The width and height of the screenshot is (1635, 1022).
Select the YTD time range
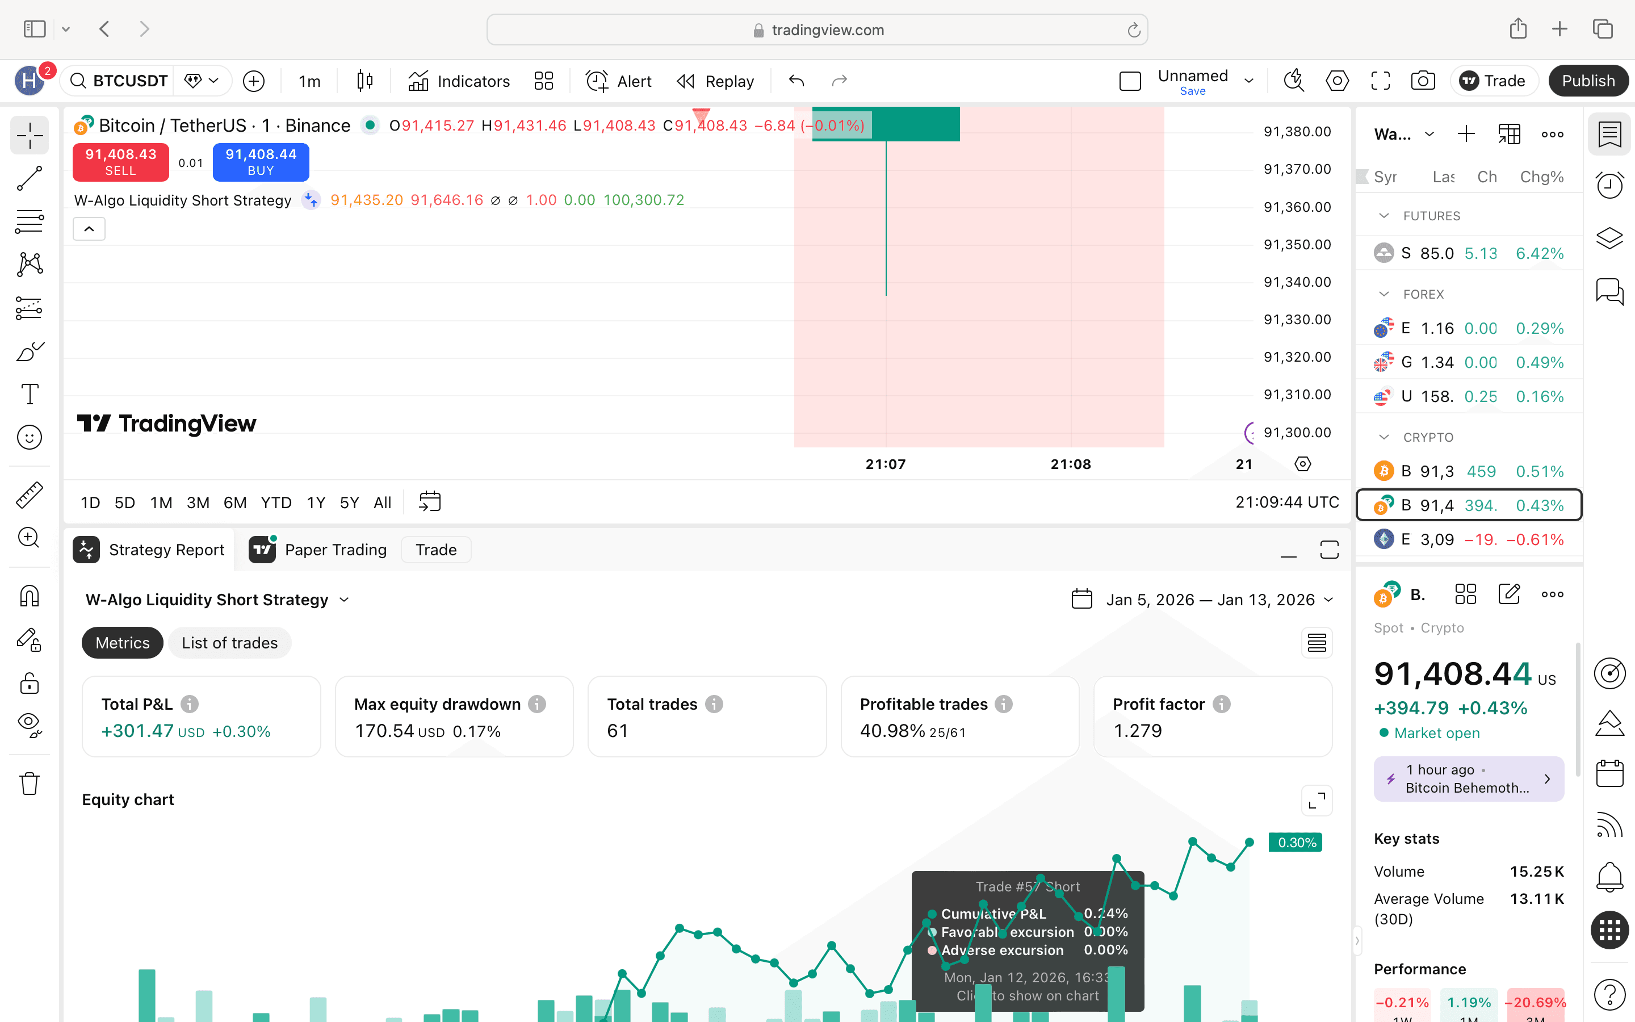tap(276, 503)
